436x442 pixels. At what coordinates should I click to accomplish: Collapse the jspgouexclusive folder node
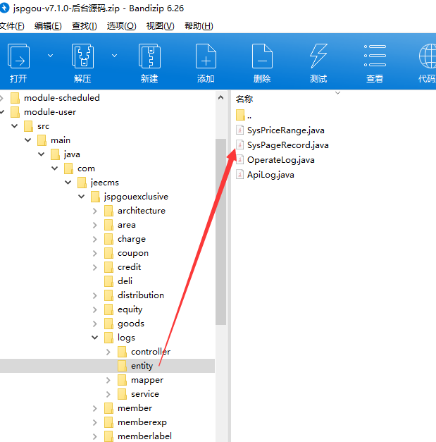point(82,197)
